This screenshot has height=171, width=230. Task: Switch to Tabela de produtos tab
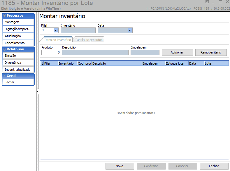[89, 40]
